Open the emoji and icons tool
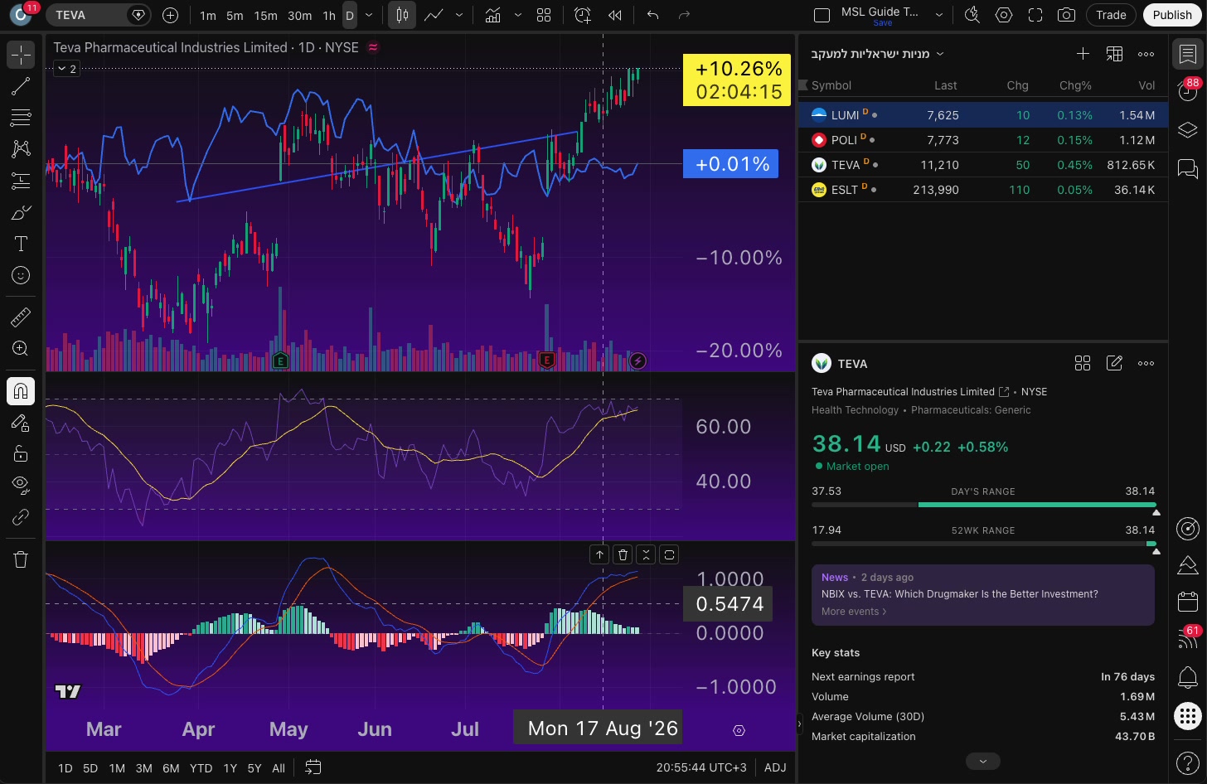This screenshot has width=1207, height=784. pyautogui.click(x=21, y=275)
